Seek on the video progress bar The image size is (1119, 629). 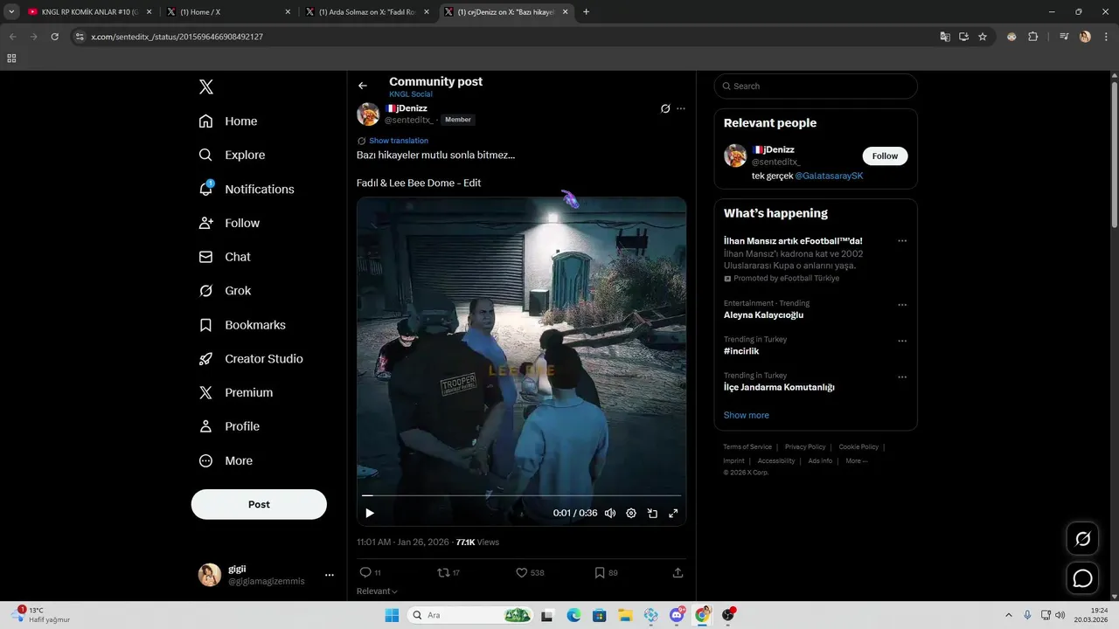(x=521, y=495)
